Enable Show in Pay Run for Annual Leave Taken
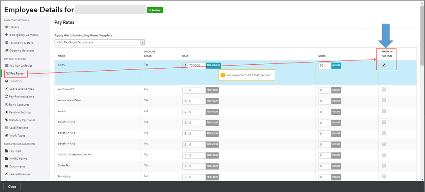This screenshot has height=192, width=425. click(384, 100)
